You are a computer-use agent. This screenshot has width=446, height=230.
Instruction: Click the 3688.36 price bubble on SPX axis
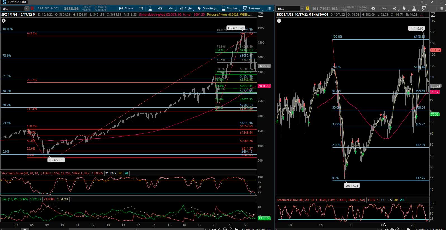pos(264,66)
